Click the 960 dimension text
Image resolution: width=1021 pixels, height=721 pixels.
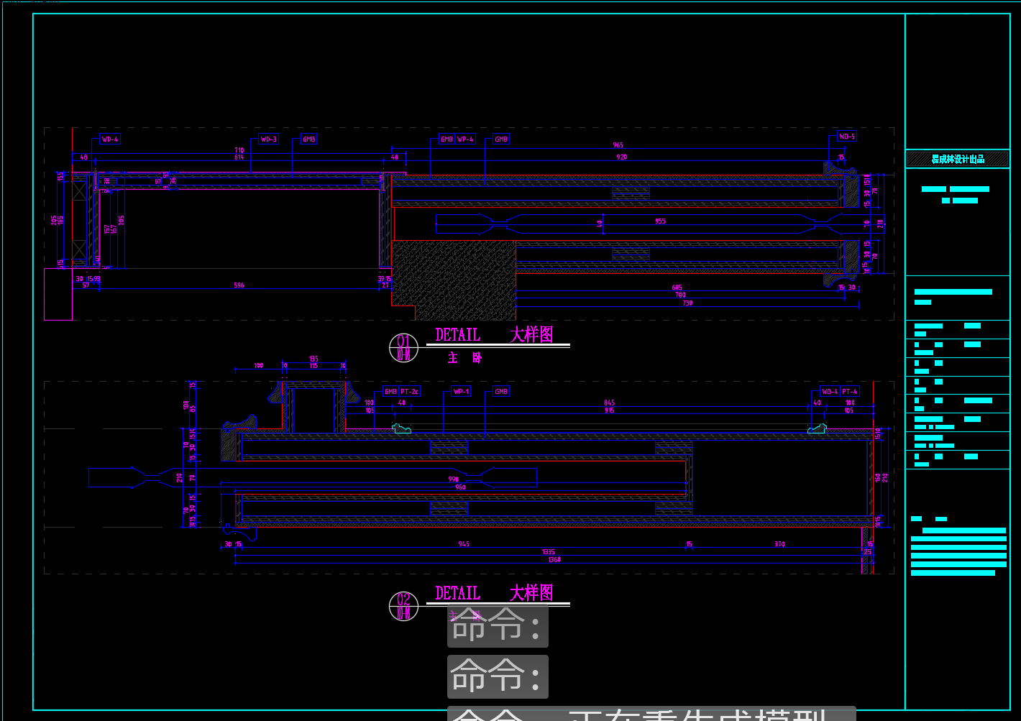460,487
